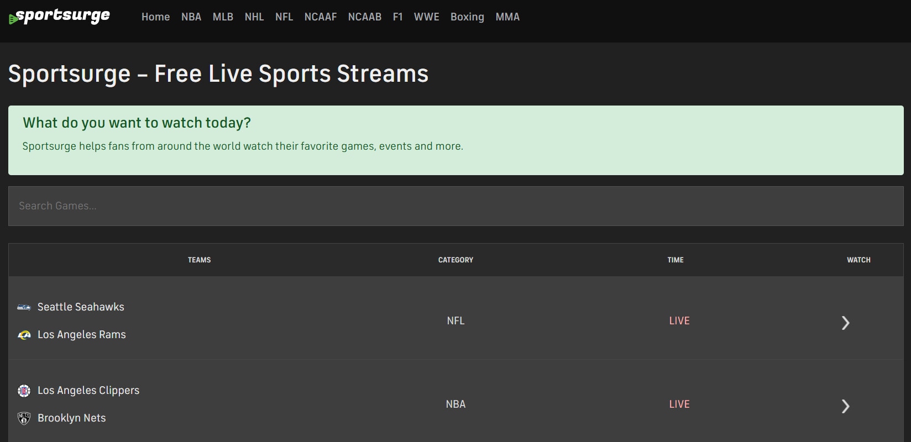This screenshot has height=442, width=911.
Task: Open the NFL nav item
Action: (284, 17)
